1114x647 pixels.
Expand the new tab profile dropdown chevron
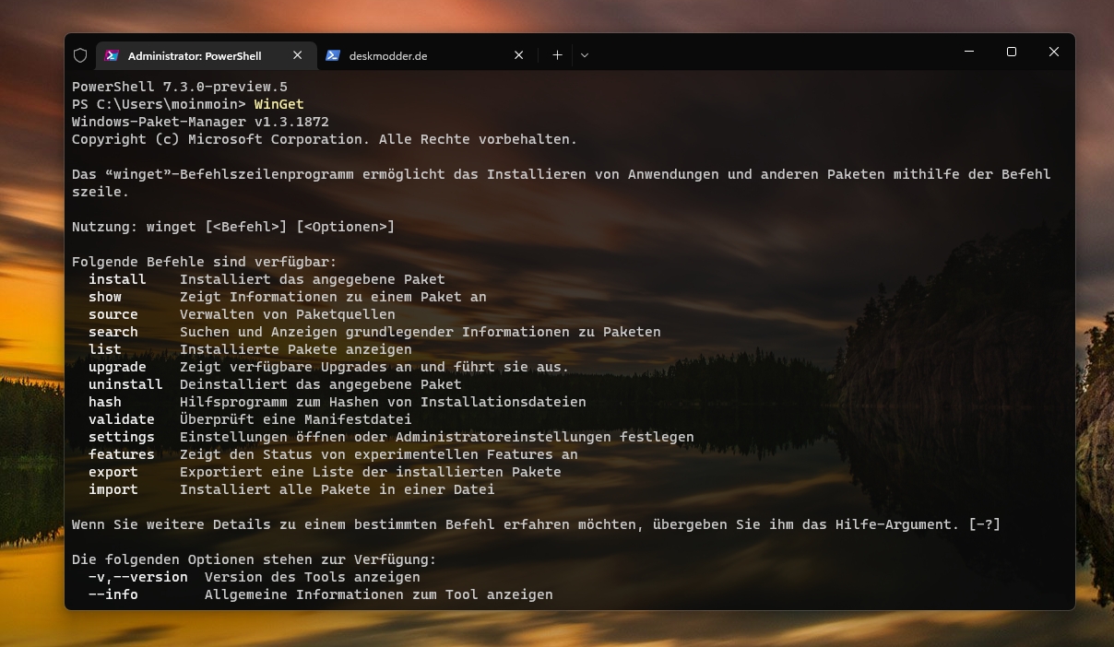585,55
